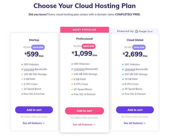This screenshot has height=138, width=169.
Task: Click the MOST POPULAR banner
Action: coord(84,30)
